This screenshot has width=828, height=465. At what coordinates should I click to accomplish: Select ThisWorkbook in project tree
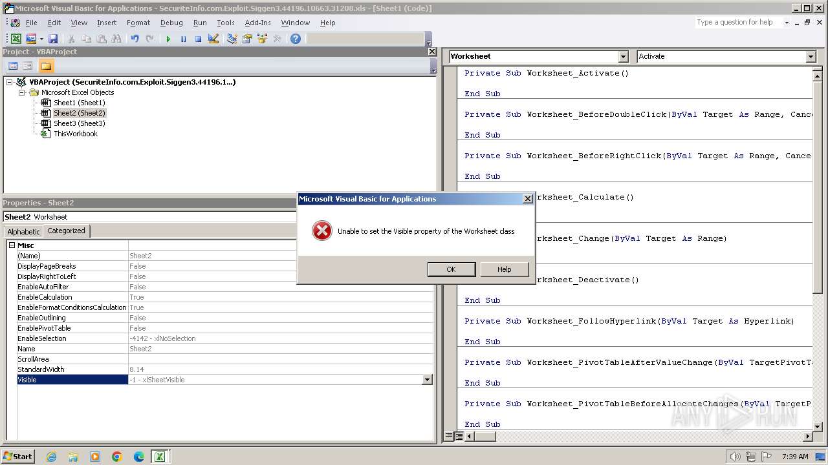pos(76,134)
